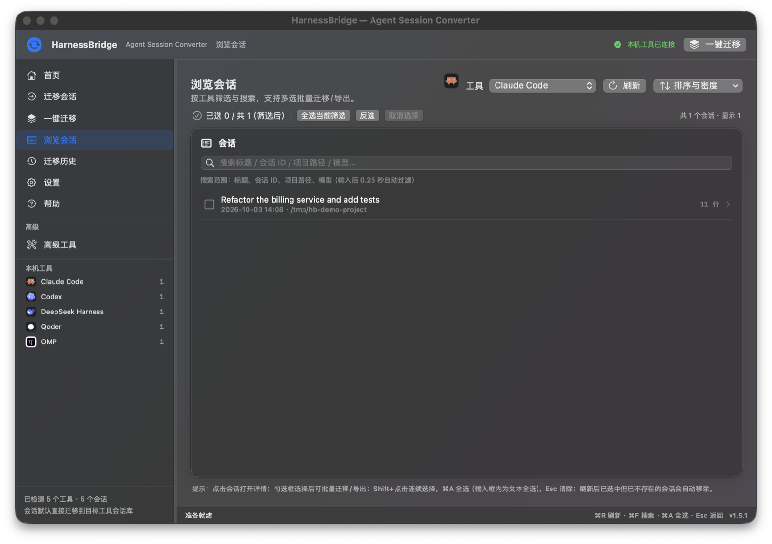Screen dimensions: 772x544
Task: Open 设置 settings page
Action: click(95, 182)
